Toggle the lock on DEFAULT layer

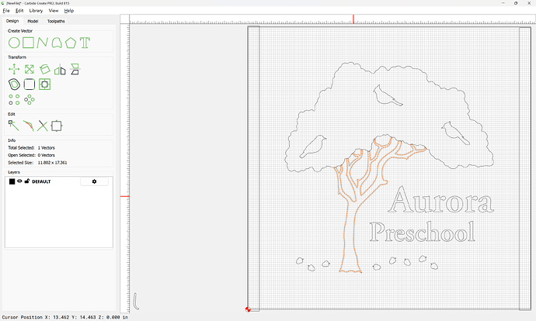coord(27,181)
